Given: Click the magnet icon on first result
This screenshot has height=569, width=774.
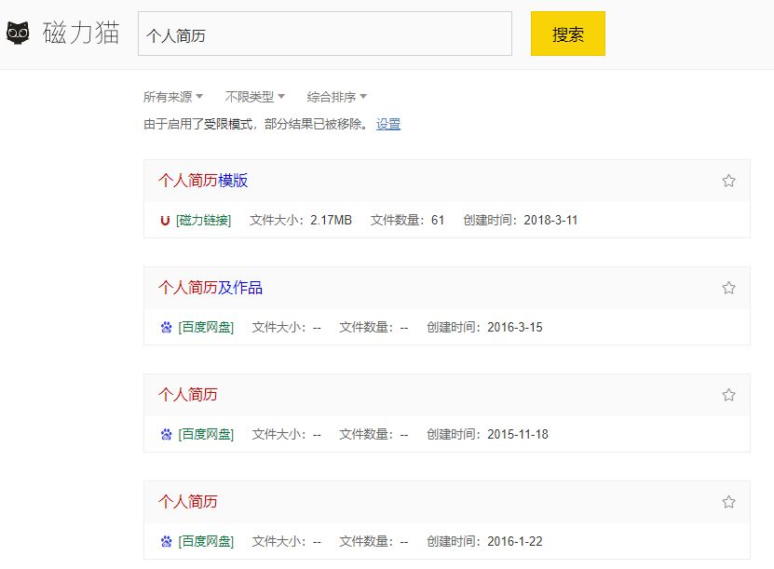Looking at the screenshot, I should coord(166,221).
